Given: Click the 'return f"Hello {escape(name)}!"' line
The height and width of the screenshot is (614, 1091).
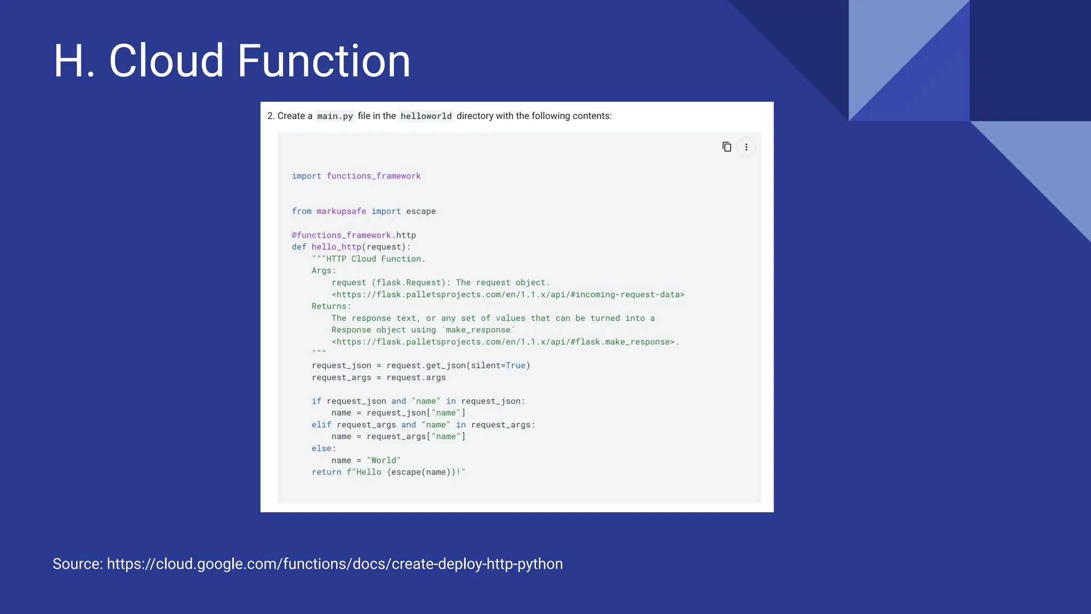Looking at the screenshot, I should tap(388, 472).
